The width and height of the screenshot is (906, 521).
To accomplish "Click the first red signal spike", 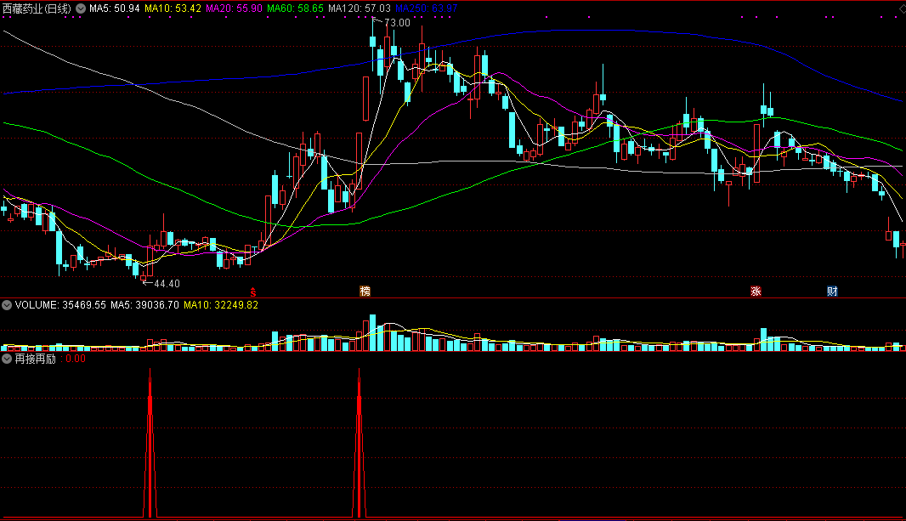I will pyautogui.click(x=150, y=444).
